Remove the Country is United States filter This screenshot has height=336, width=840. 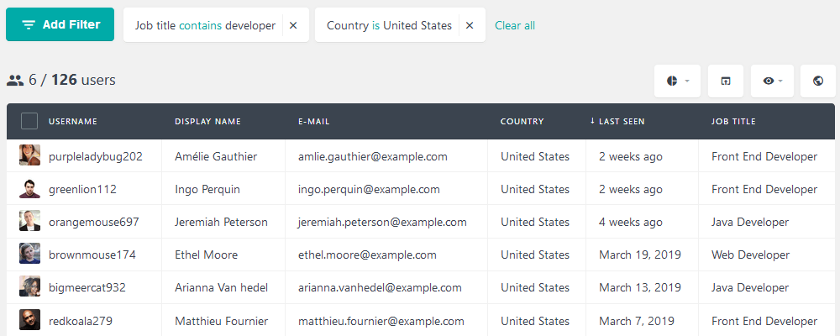470,25
